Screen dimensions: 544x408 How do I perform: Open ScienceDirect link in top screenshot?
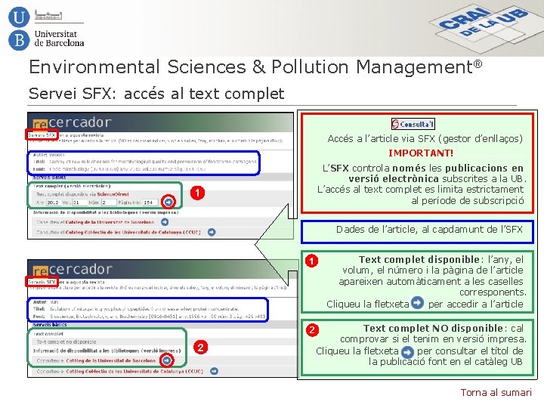coord(113,194)
